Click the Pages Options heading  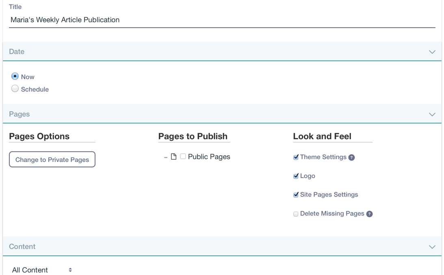39,136
